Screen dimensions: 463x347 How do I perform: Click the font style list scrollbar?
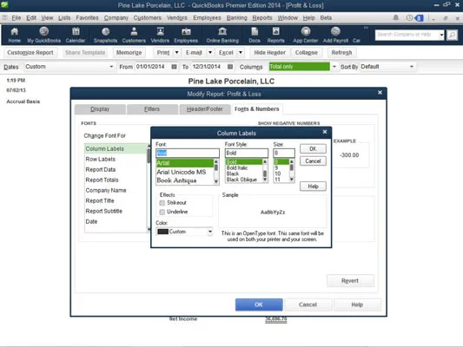265,171
